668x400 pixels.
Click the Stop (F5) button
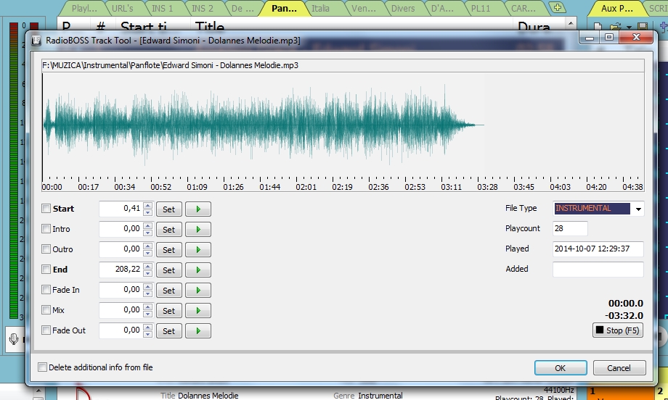[x=618, y=330]
